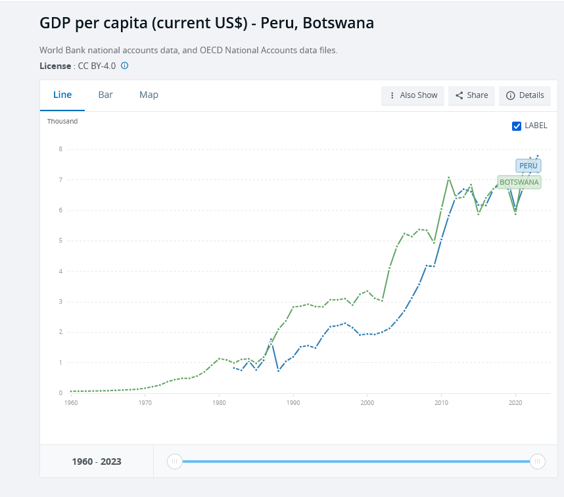Click the BOTSWANA series label
The width and height of the screenshot is (564, 497).
[x=519, y=182]
